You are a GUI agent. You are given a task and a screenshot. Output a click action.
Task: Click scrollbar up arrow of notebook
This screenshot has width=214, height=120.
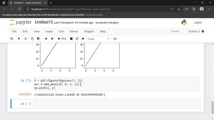tap(213, 44)
